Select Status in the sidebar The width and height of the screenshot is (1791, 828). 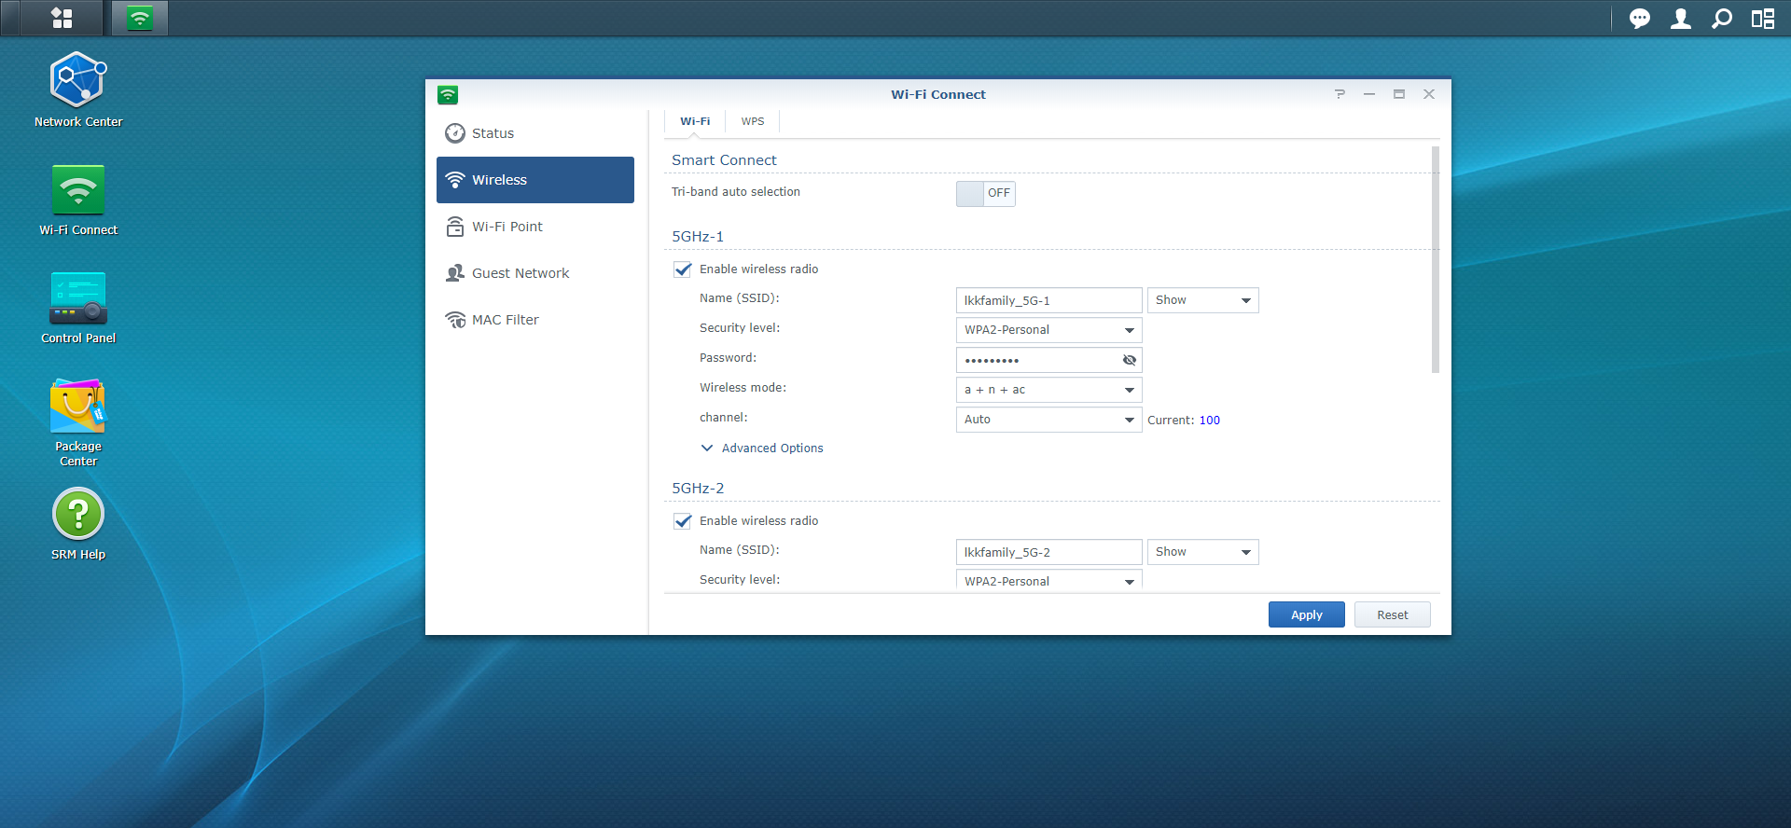[535, 133]
